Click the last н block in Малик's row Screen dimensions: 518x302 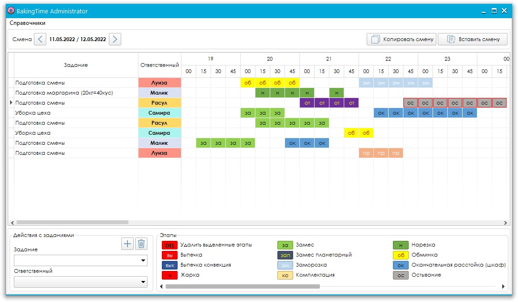(337, 93)
